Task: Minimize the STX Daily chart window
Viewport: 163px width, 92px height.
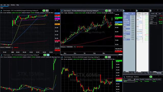Action: (x=114, y=10)
